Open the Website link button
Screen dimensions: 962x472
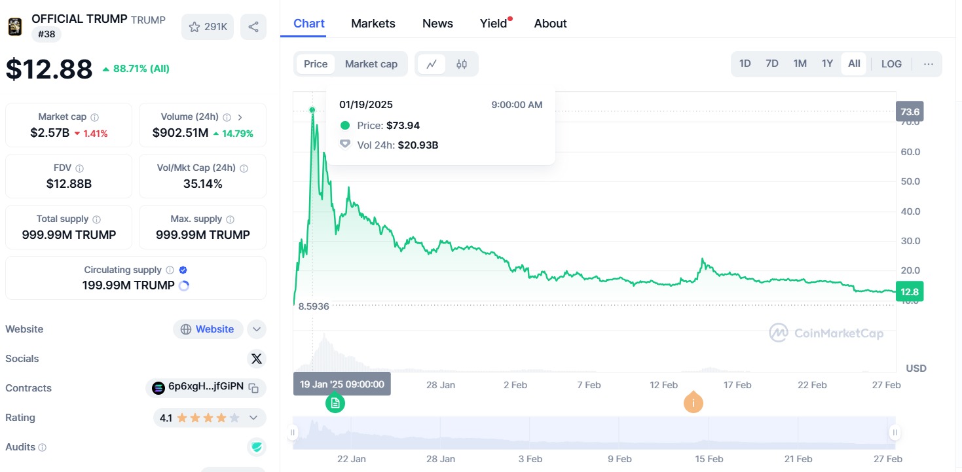tap(208, 329)
